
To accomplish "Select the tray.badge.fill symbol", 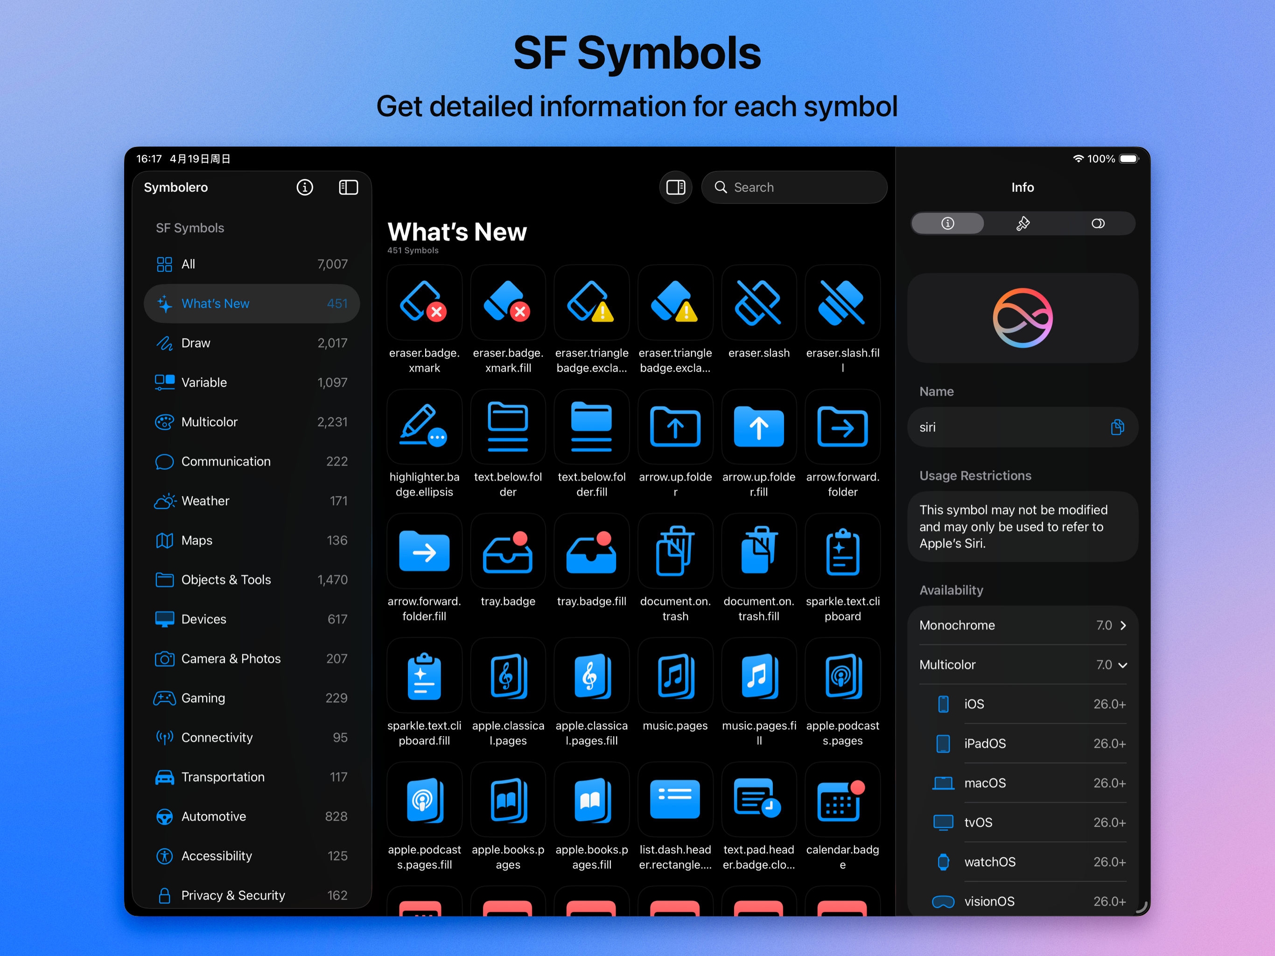I will point(591,551).
